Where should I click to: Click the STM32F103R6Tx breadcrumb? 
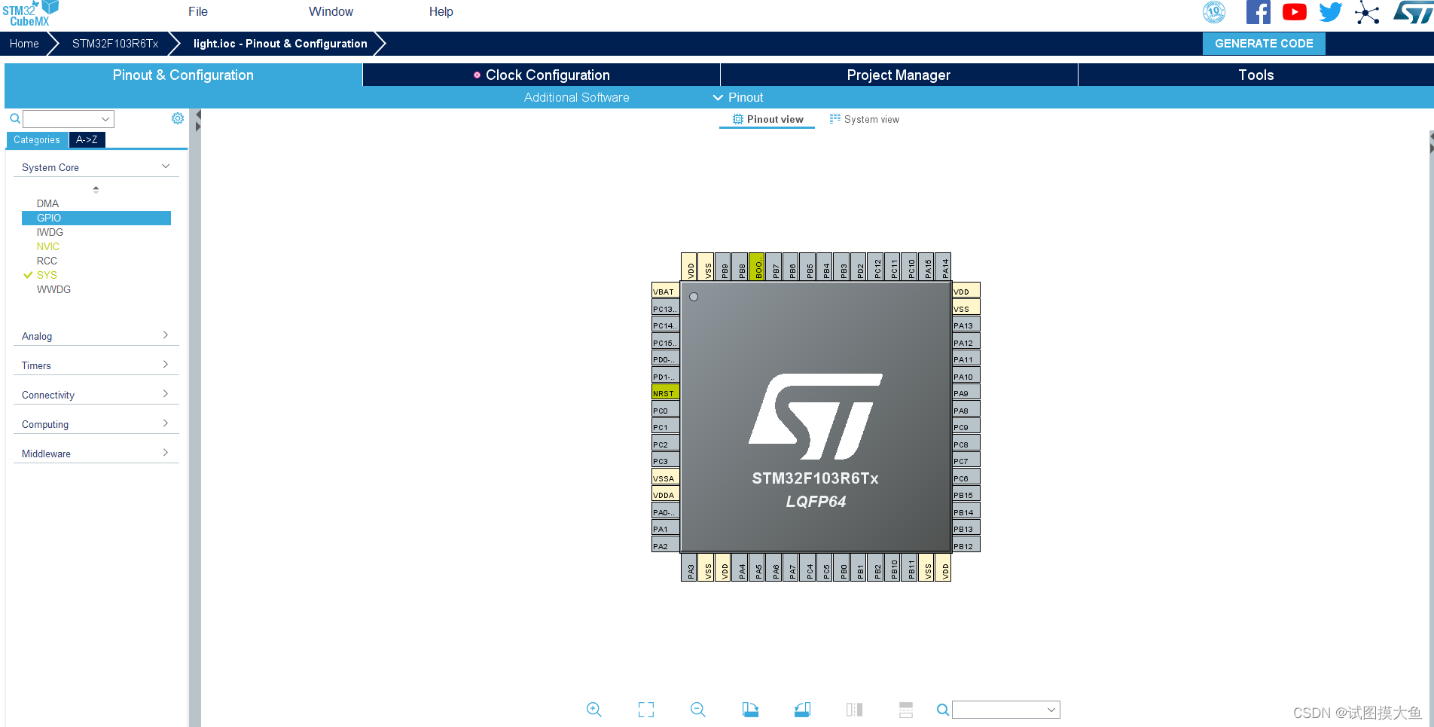(115, 44)
